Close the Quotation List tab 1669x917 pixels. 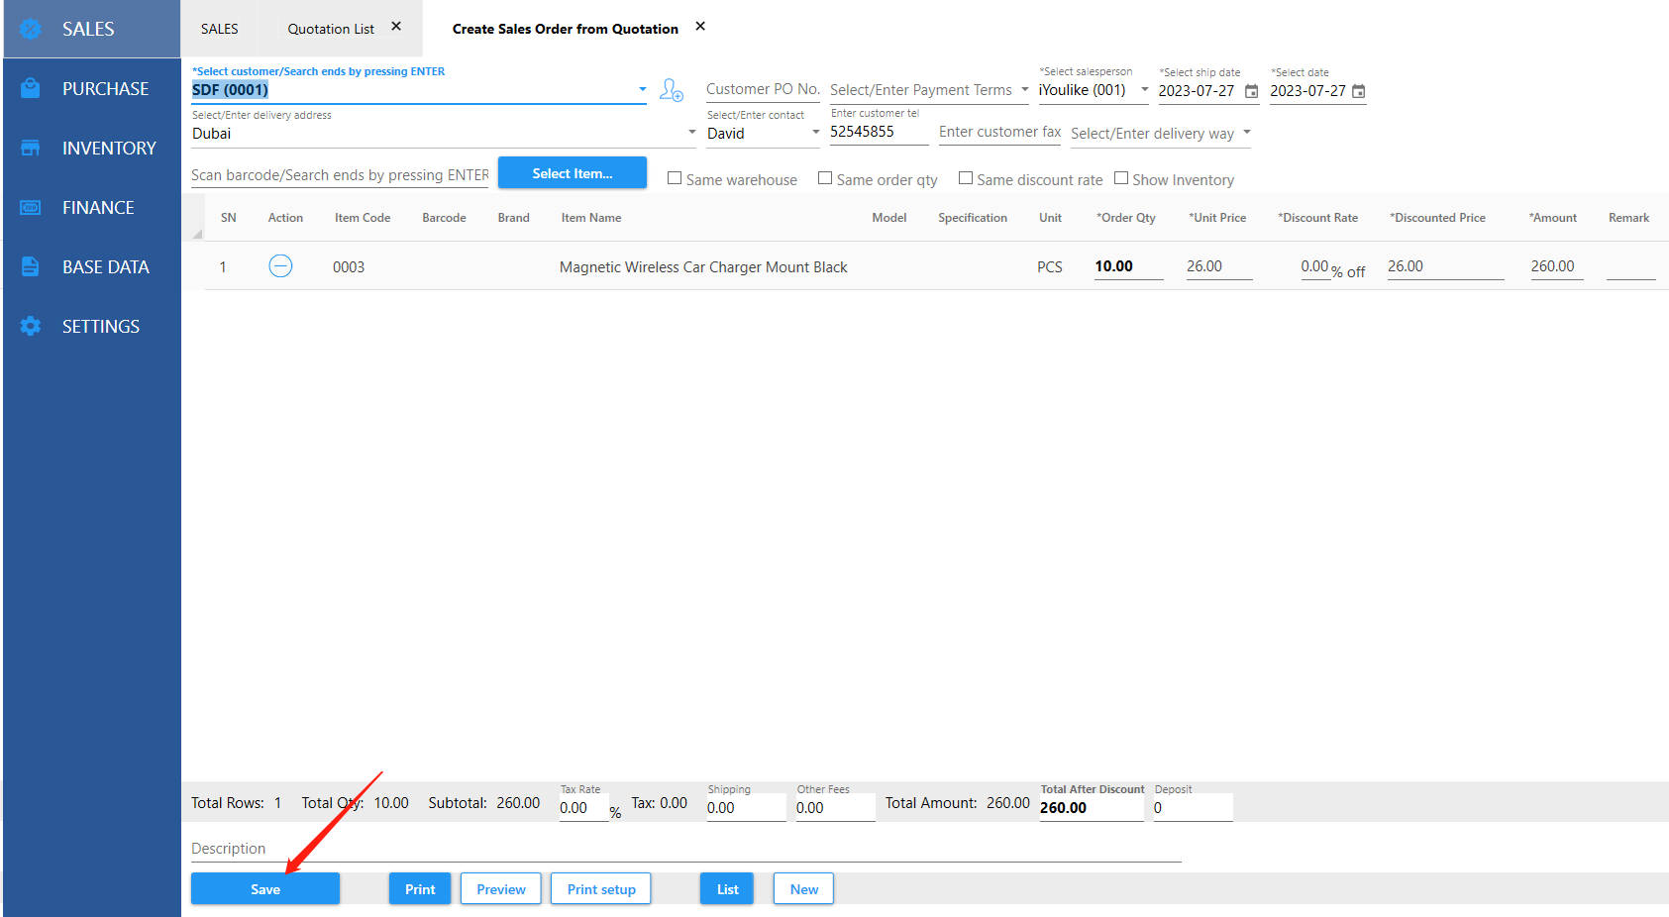[x=396, y=27]
